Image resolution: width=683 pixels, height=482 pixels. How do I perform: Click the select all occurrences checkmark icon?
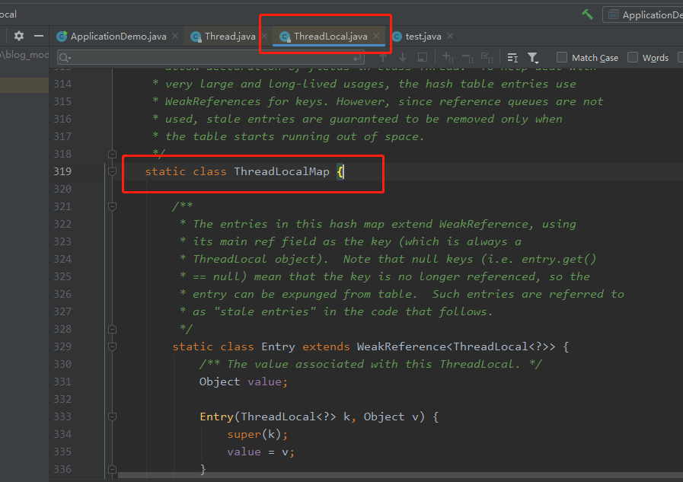487,57
